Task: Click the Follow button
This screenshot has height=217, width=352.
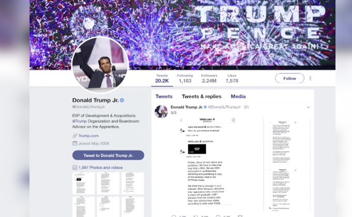Action: [289, 79]
